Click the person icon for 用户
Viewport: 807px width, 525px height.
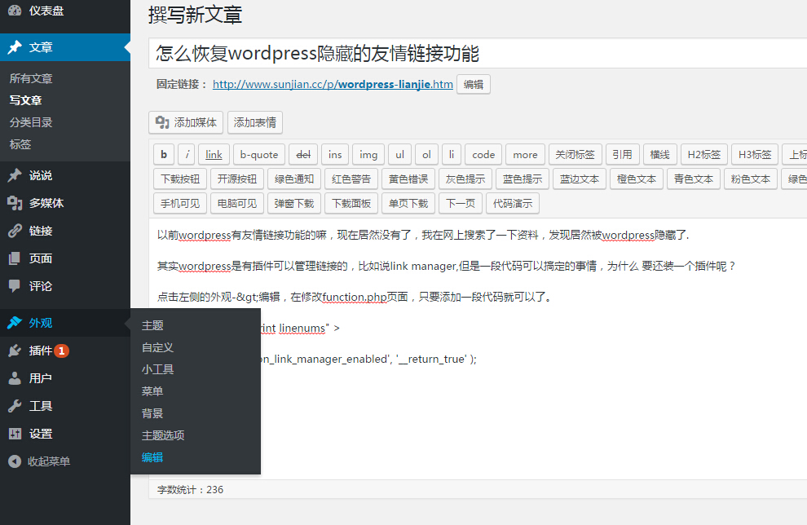(x=15, y=378)
